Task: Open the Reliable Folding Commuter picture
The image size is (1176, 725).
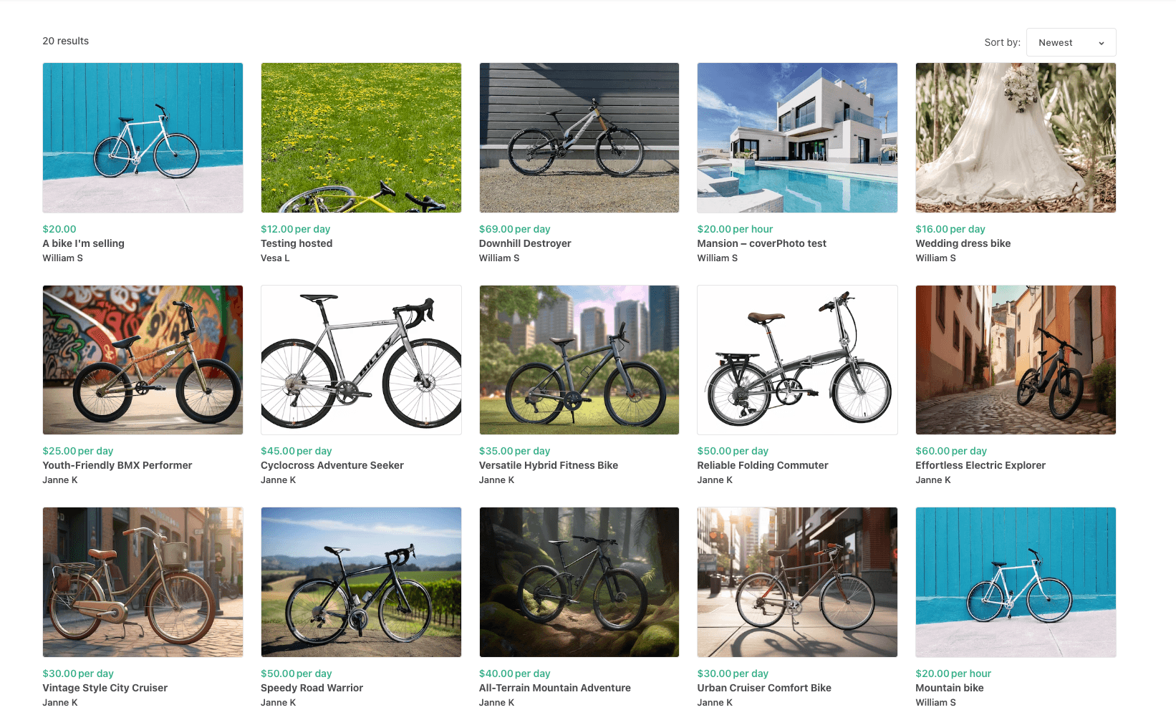Action: click(797, 360)
